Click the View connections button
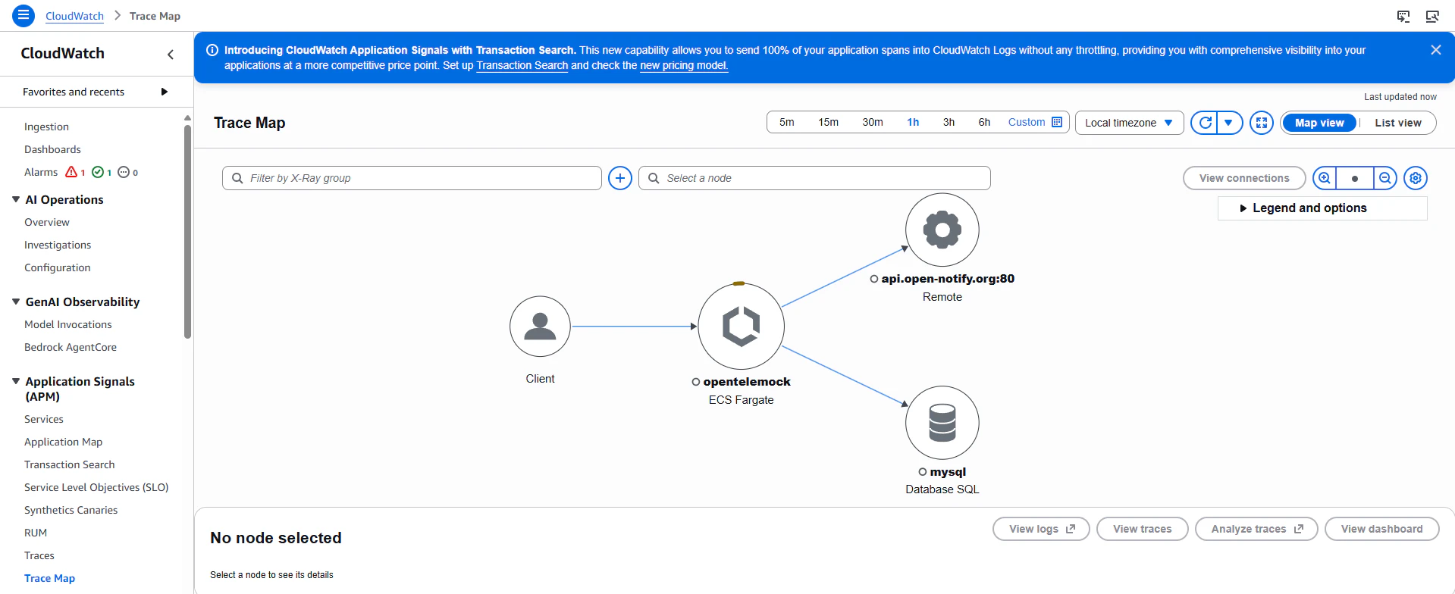 click(1244, 178)
